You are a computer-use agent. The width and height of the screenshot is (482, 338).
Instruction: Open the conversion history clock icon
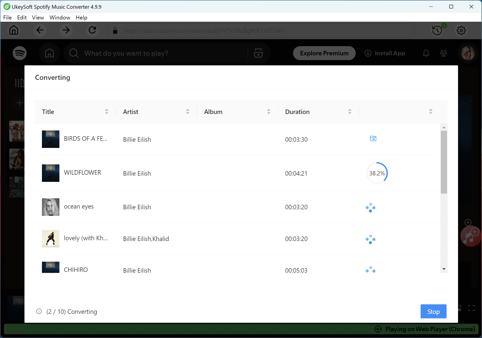tap(437, 30)
